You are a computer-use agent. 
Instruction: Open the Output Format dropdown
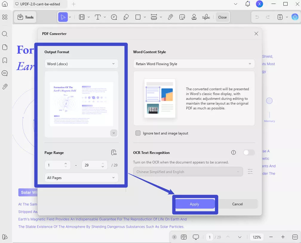tap(81, 64)
